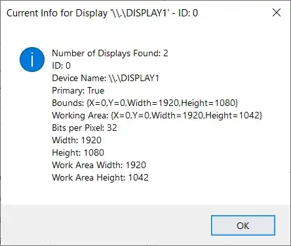291x246 pixels.
Task: Click the ID: 0 text line
Action: pos(61,65)
